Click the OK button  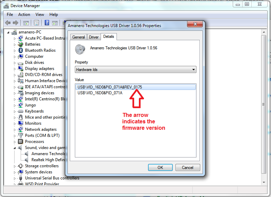pyautogui.click(x=160, y=168)
